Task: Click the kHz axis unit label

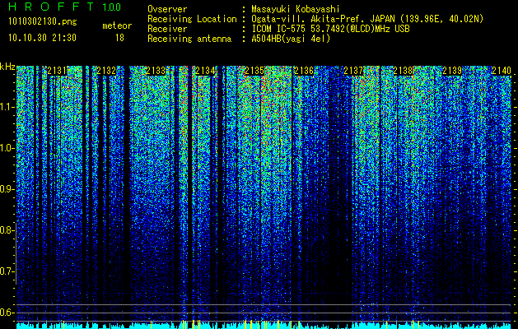Action: point(7,67)
